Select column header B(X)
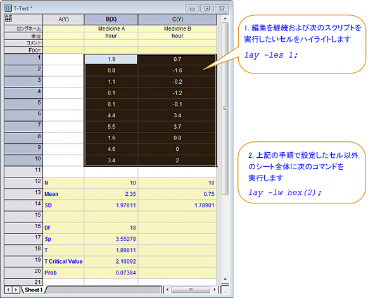380x298 pixels. point(111,20)
